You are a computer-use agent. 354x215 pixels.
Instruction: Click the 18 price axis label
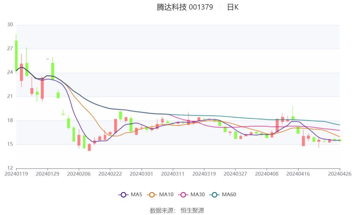(10, 120)
